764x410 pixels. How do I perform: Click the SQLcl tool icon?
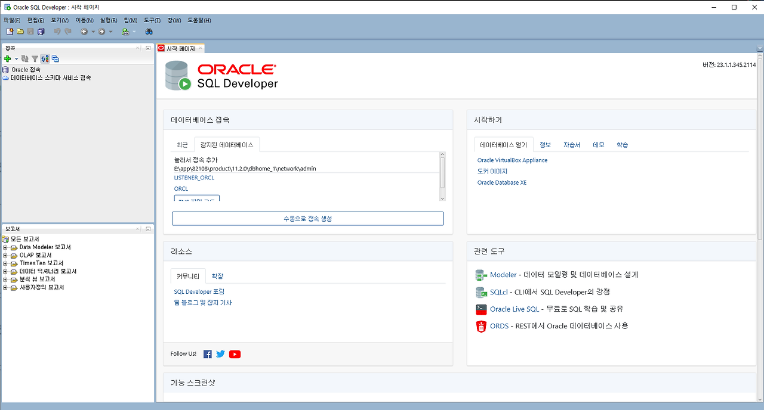(481, 292)
